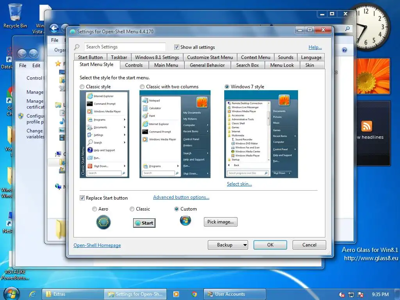Click the Pick image... button
This screenshot has width=400, height=300.
click(x=220, y=222)
